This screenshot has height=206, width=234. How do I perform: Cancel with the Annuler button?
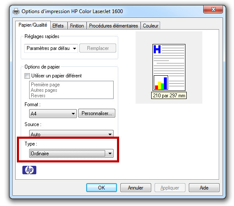pyautogui.click(x=136, y=188)
